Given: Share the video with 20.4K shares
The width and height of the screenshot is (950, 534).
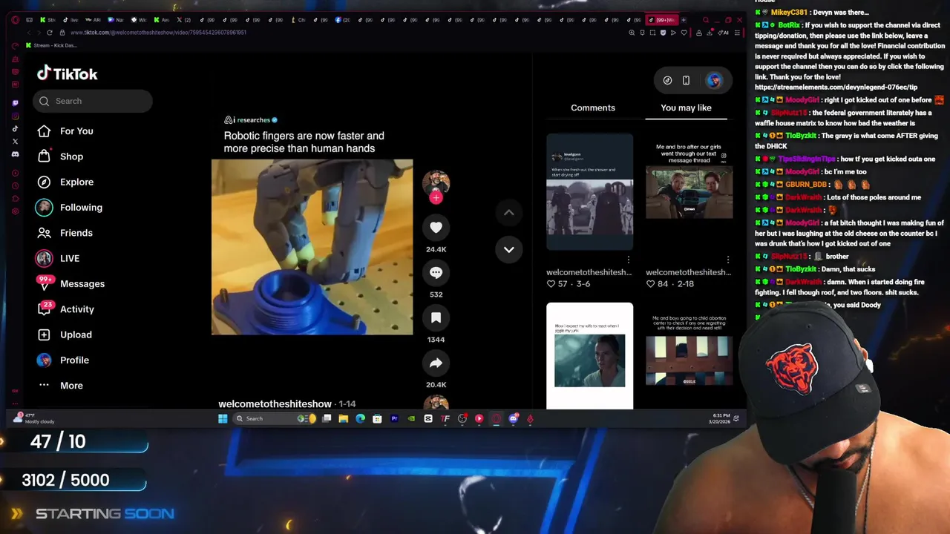Looking at the screenshot, I should click(436, 363).
